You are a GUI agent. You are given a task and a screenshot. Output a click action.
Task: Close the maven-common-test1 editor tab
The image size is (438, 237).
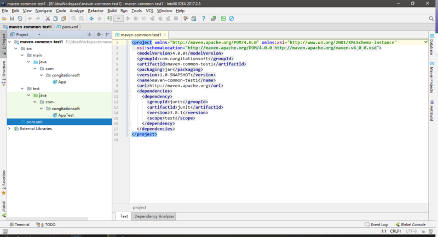click(164, 34)
